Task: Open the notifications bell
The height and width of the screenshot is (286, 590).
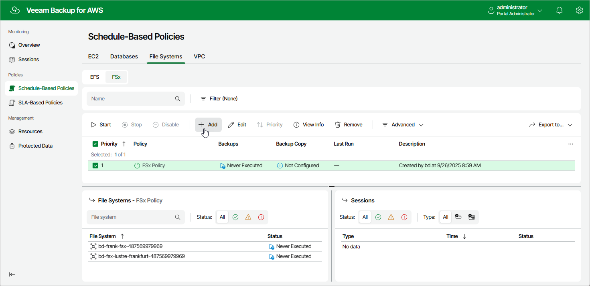Action: [560, 10]
